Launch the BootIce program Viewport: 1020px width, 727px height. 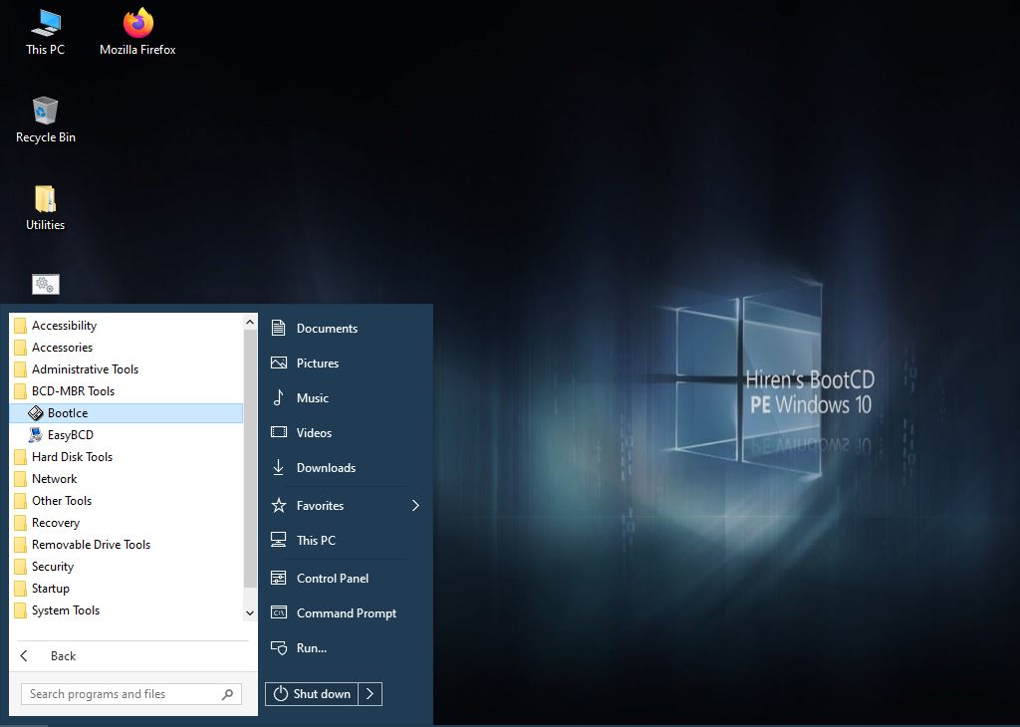pos(67,413)
